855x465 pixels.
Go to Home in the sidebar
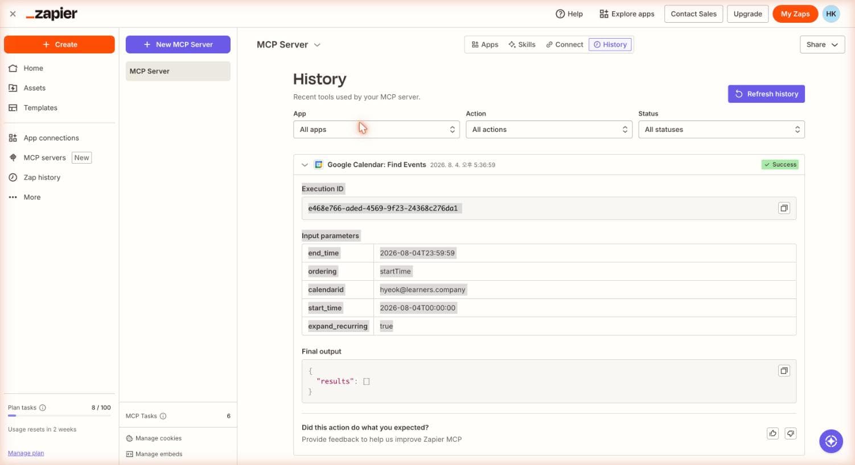33,68
